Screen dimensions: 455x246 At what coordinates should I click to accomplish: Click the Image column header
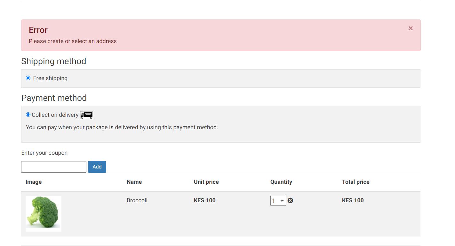(x=34, y=182)
